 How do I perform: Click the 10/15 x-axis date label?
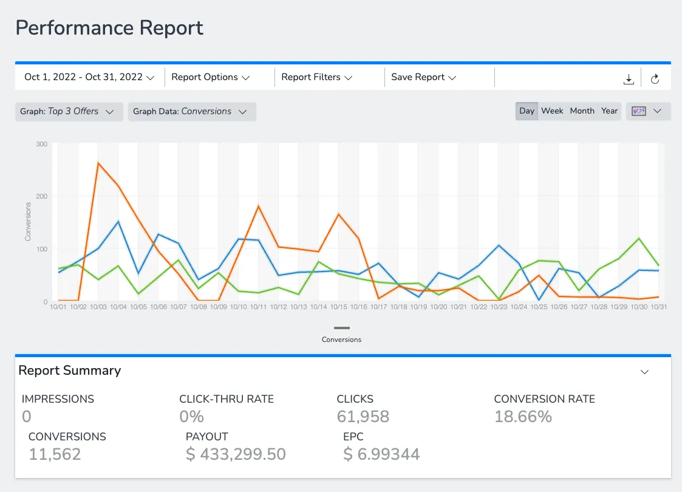[x=338, y=307]
